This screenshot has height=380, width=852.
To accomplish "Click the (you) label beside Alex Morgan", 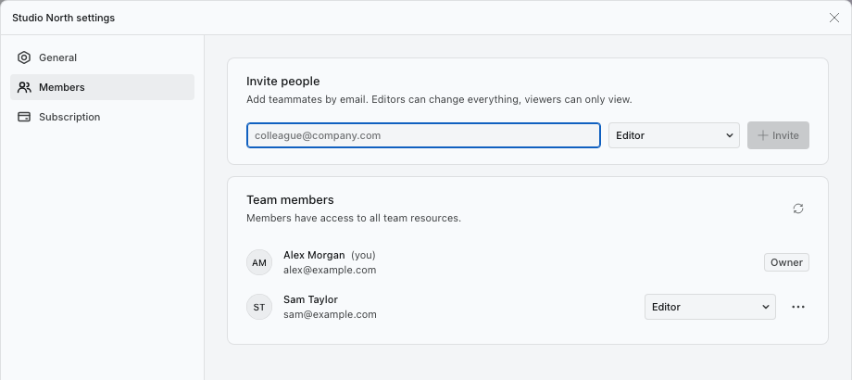I will tap(363, 255).
